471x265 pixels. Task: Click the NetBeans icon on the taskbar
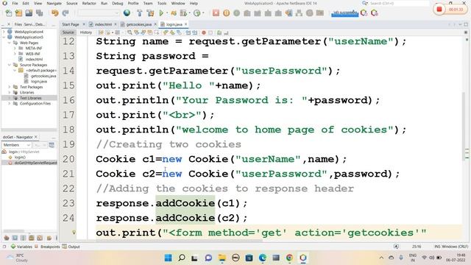pyautogui.click(x=302, y=258)
